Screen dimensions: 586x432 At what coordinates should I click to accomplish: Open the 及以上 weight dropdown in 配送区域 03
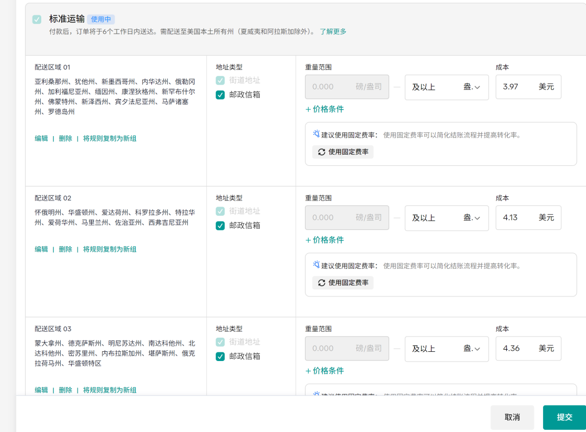pyautogui.click(x=447, y=349)
